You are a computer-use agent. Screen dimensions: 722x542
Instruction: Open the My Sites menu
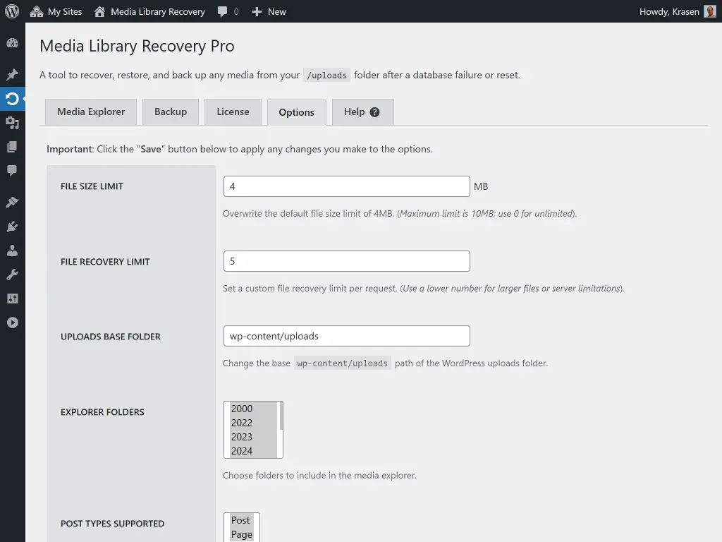click(56, 11)
